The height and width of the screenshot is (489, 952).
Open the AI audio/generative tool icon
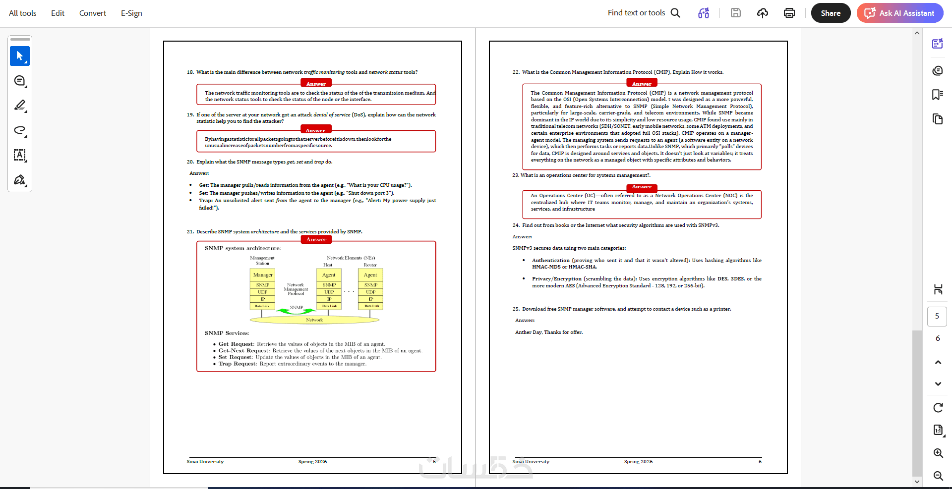click(704, 13)
